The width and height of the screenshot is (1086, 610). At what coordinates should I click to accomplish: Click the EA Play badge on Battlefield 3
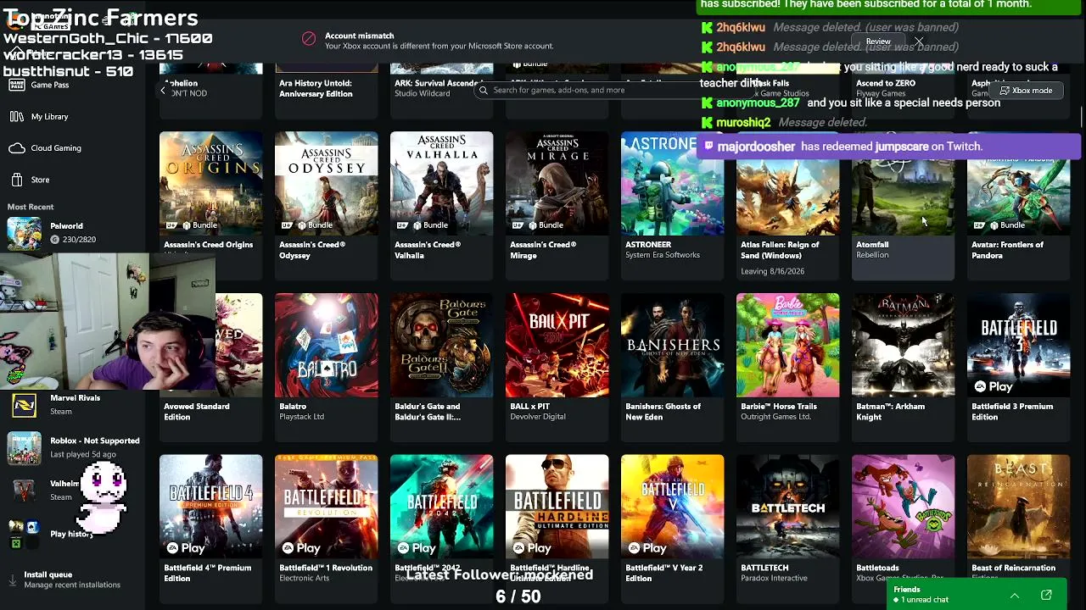point(994,386)
